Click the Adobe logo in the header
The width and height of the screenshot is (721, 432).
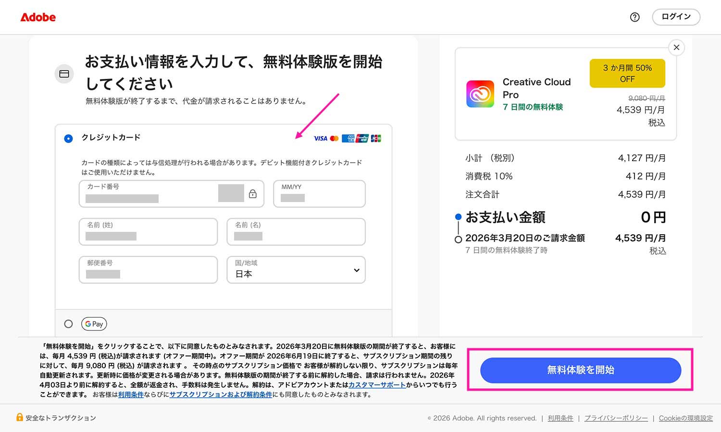(x=38, y=17)
